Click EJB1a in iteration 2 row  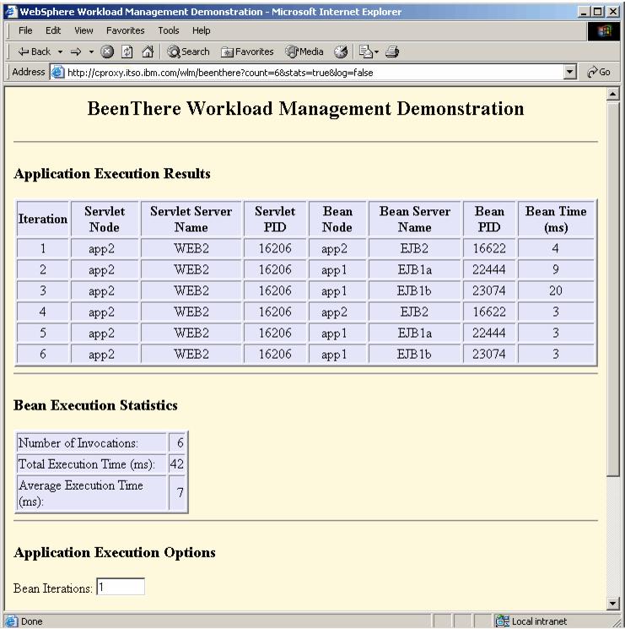[x=415, y=269]
